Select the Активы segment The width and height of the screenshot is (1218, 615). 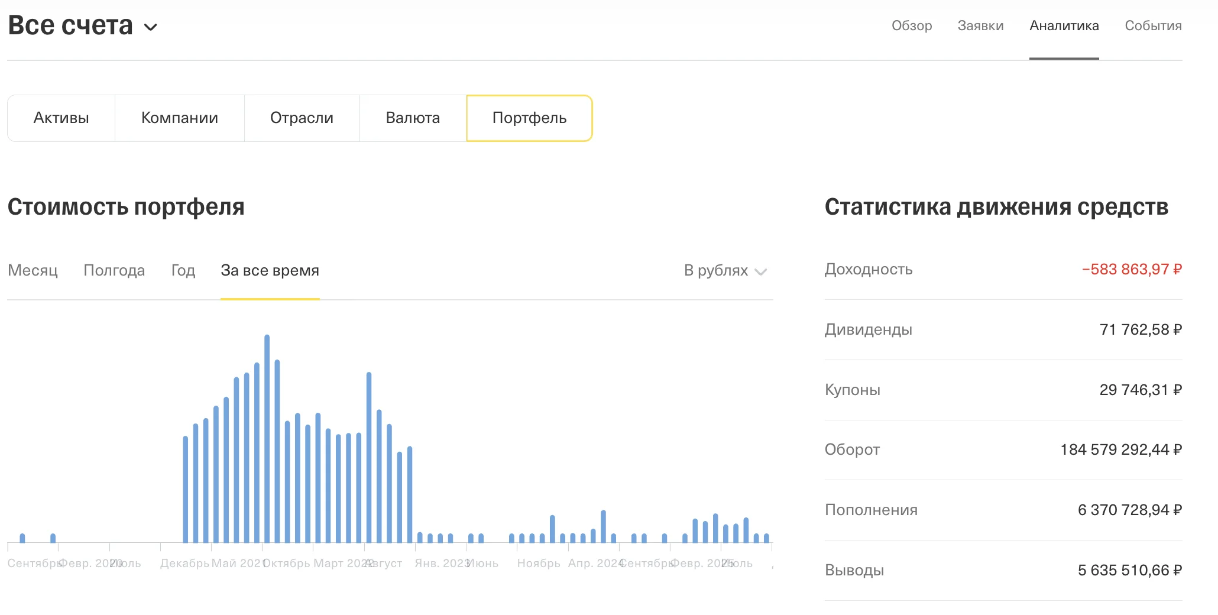pyautogui.click(x=61, y=118)
